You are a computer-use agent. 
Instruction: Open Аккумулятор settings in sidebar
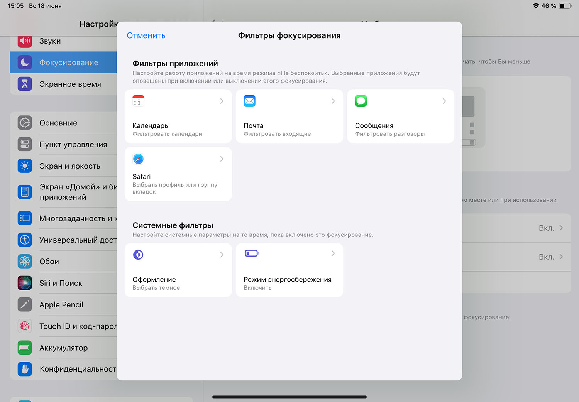pos(63,348)
